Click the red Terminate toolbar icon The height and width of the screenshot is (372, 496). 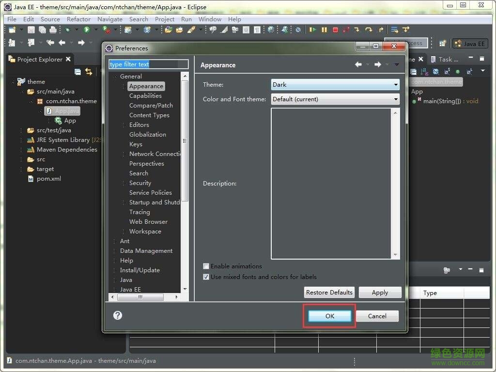(335, 30)
